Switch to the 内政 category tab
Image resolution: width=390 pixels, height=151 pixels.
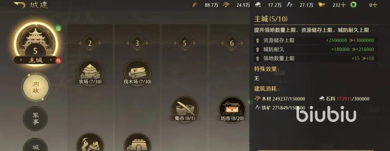[35, 87]
